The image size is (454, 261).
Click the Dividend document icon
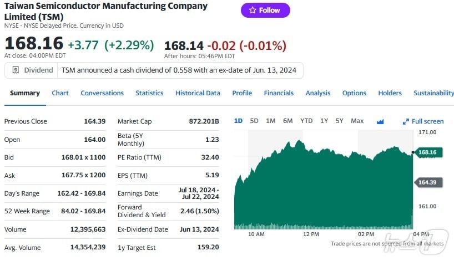(x=14, y=70)
